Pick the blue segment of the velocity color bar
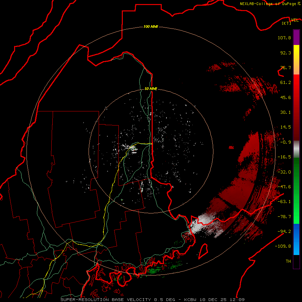This screenshot has width=302, height=302. coord(296,239)
